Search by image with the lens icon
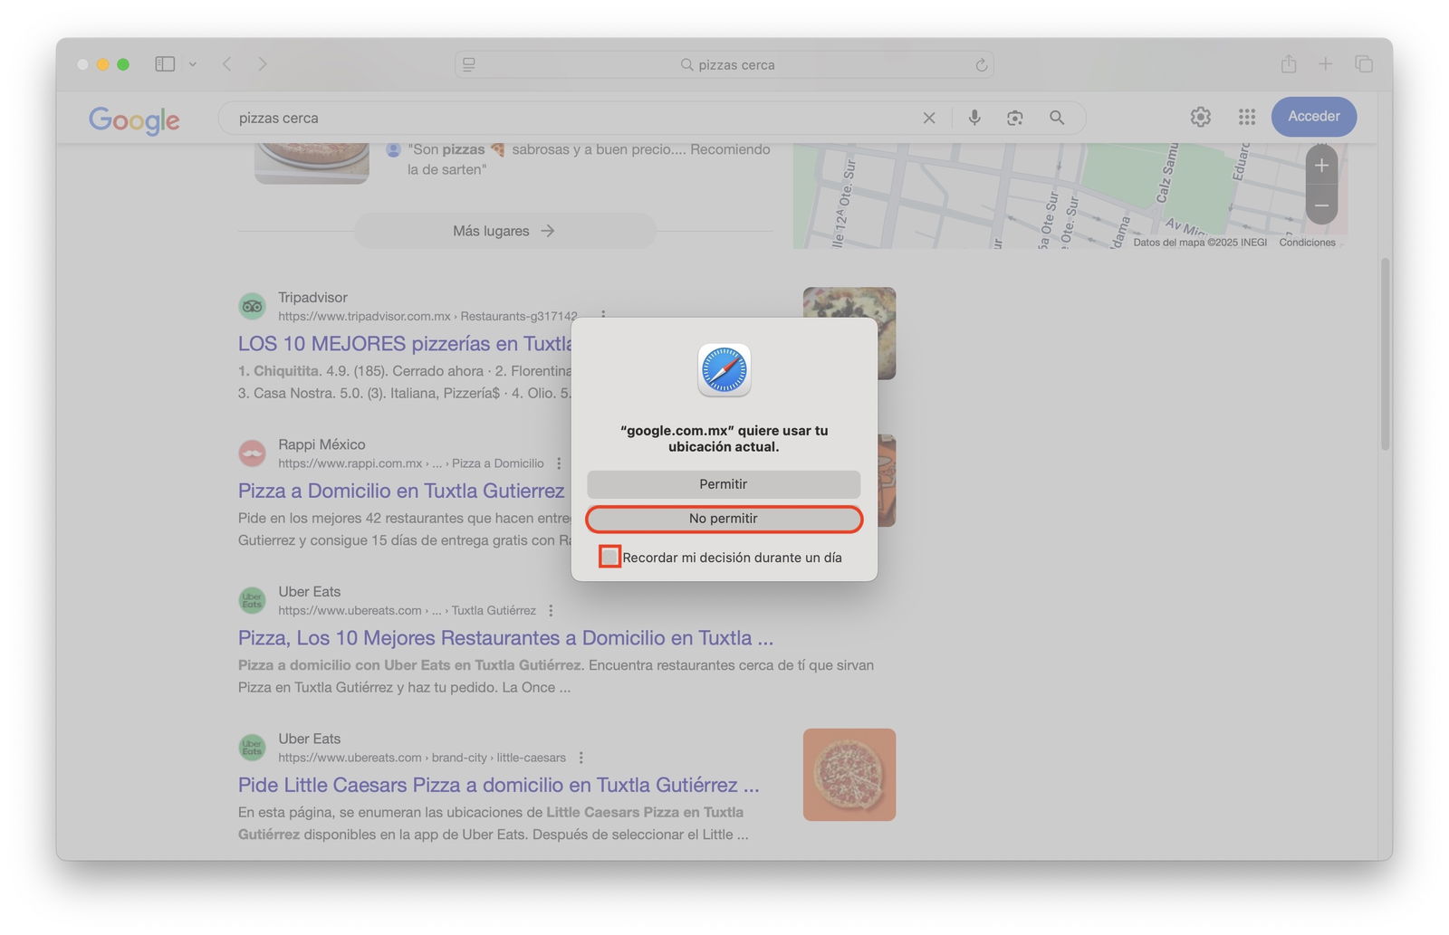This screenshot has width=1449, height=935. (x=1015, y=118)
